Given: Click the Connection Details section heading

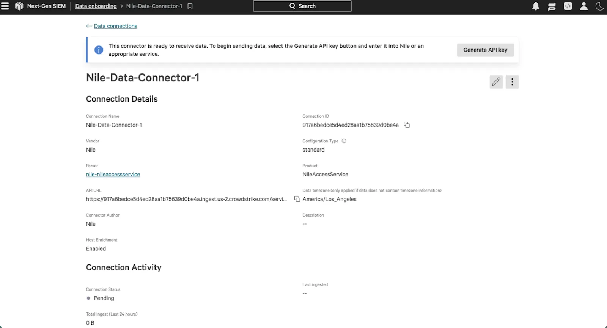Looking at the screenshot, I should (122, 99).
